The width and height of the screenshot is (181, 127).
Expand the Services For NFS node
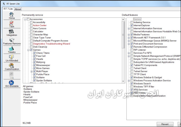coord(129,53)
